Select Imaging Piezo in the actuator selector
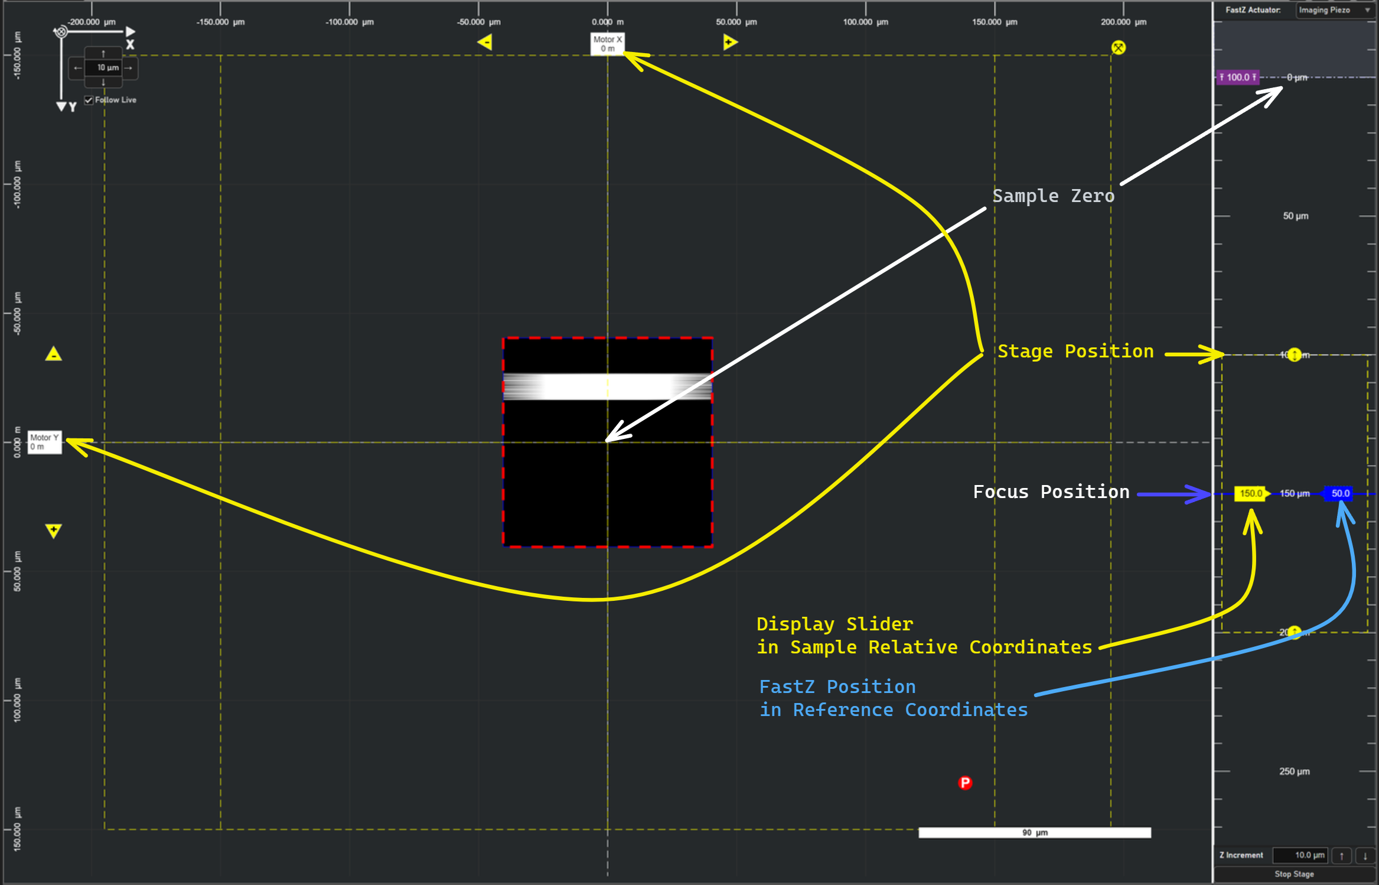 click(x=1325, y=10)
